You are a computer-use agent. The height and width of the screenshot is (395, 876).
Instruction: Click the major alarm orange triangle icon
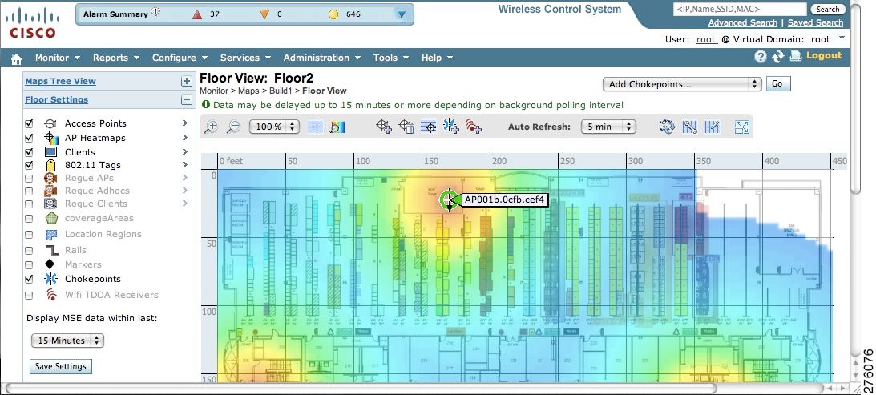coord(264,14)
